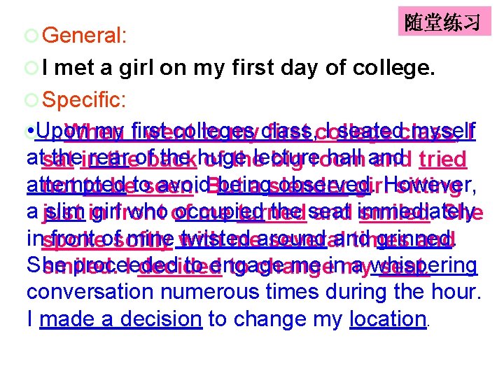Click the green bullet beside General:
Image resolution: width=504 pixels, height=378 pixels.
click(31, 36)
